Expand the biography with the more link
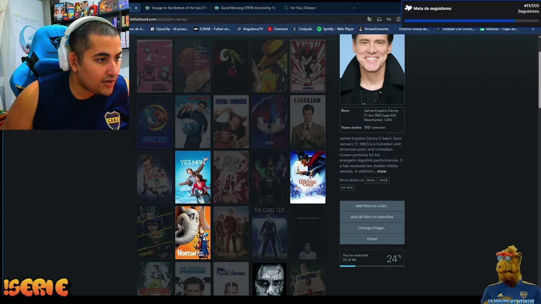This screenshot has height=304, width=541. (382, 171)
